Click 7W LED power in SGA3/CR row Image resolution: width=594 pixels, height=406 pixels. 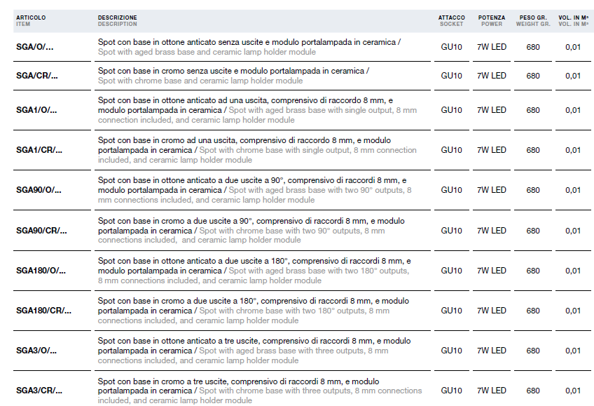[492, 391]
